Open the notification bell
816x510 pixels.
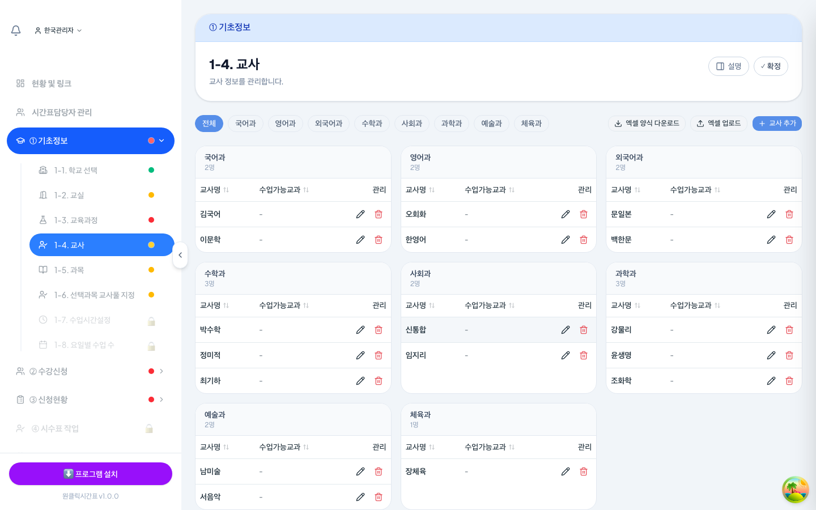pyautogui.click(x=16, y=31)
